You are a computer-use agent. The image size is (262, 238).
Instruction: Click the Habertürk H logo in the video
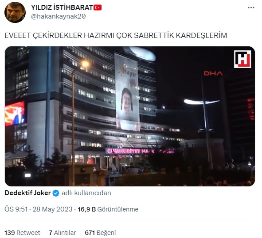[242, 59]
